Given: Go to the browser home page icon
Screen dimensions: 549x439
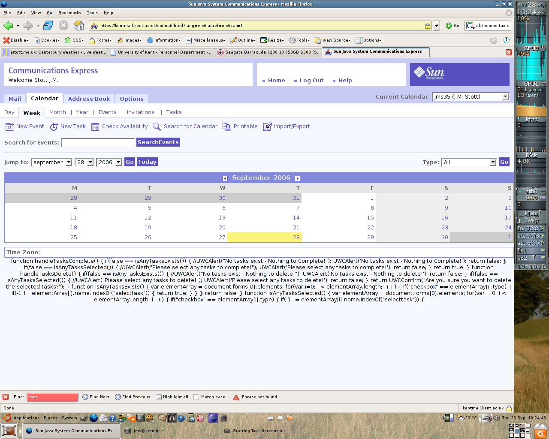Looking at the screenshot, I should [x=79, y=26].
